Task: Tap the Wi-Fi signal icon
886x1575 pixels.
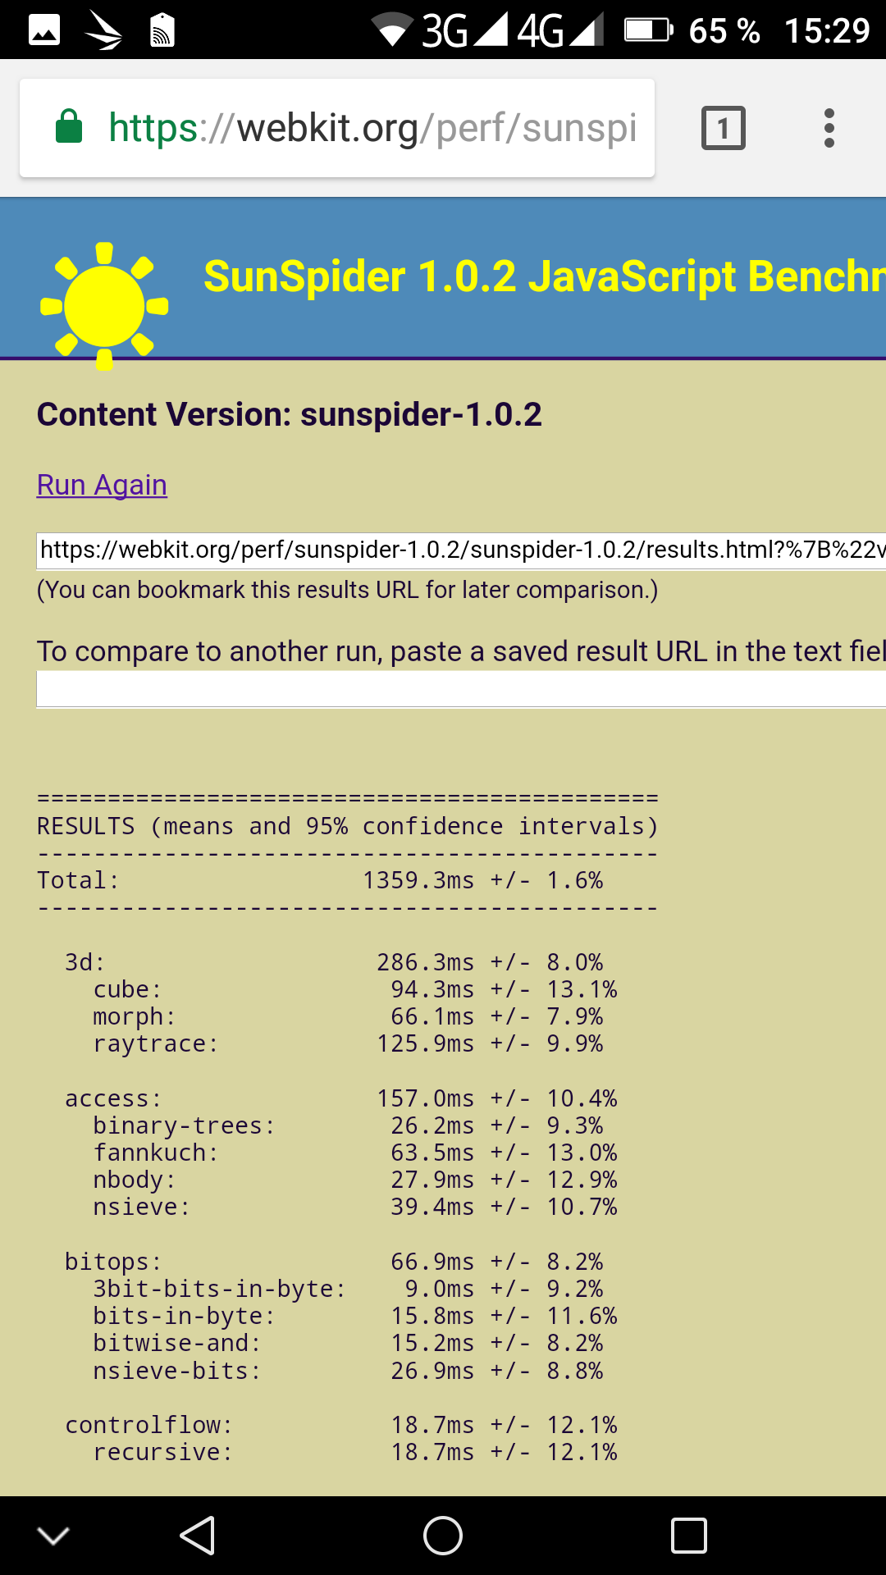Action: pyautogui.click(x=392, y=30)
